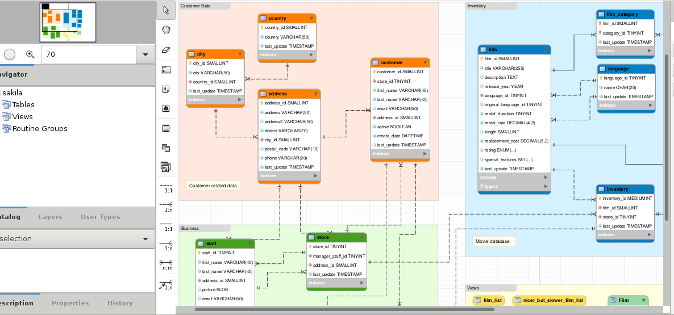The image size is (674, 315).
Task: Select the insert image tool
Action: (x=166, y=108)
